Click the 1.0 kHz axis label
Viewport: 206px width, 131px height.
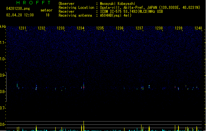coord(3,59)
